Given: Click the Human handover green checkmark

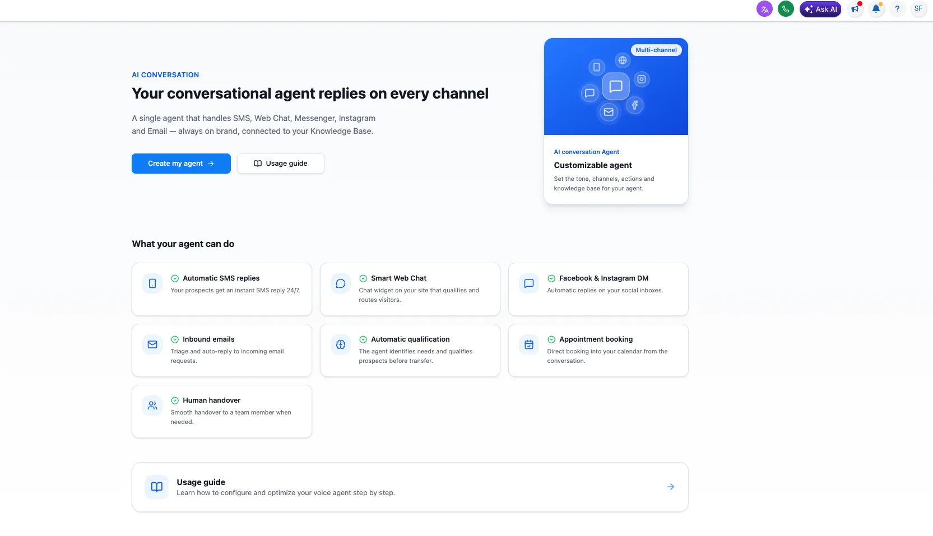Looking at the screenshot, I should (x=175, y=400).
